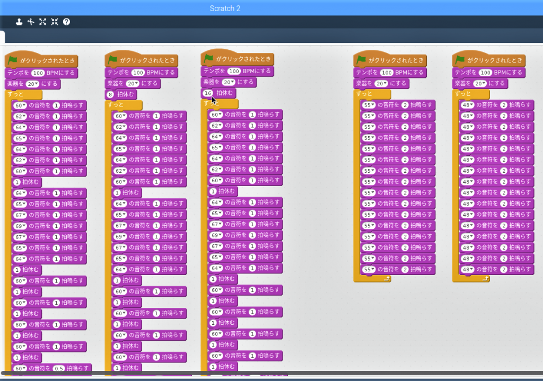Click green flag on the 48-note script
This screenshot has width=543, height=381.
(x=460, y=59)
